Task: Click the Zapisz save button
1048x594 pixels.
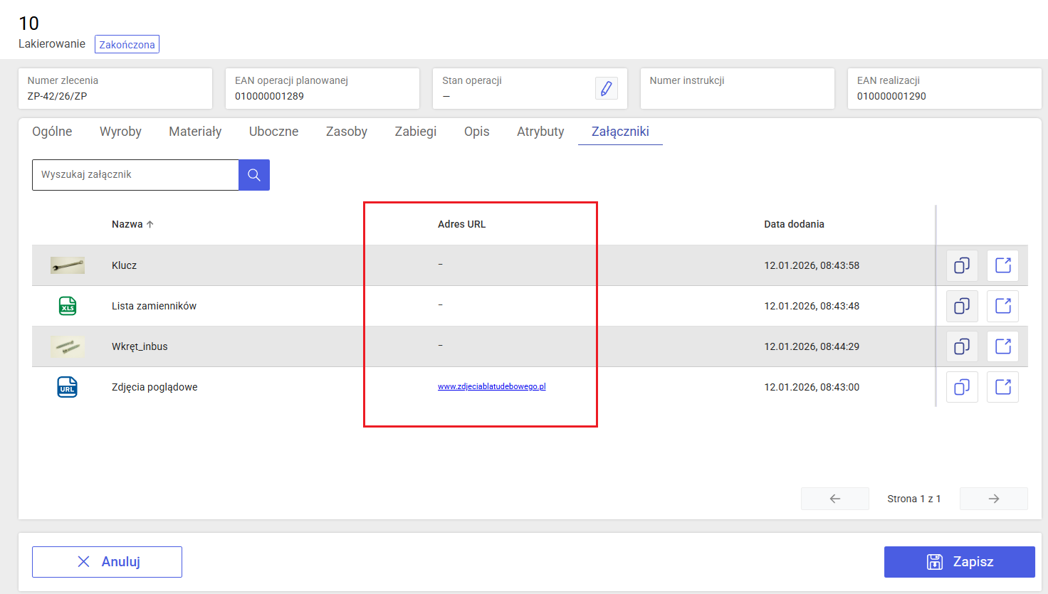Action: (960, 562)
